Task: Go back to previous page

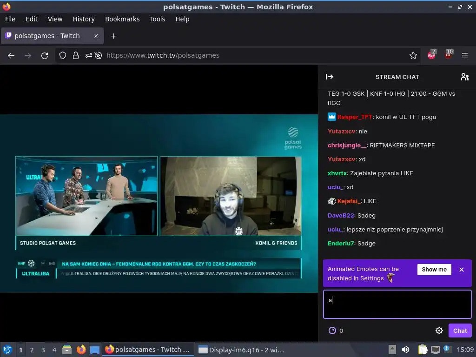Action: click(x=11, y=56)
